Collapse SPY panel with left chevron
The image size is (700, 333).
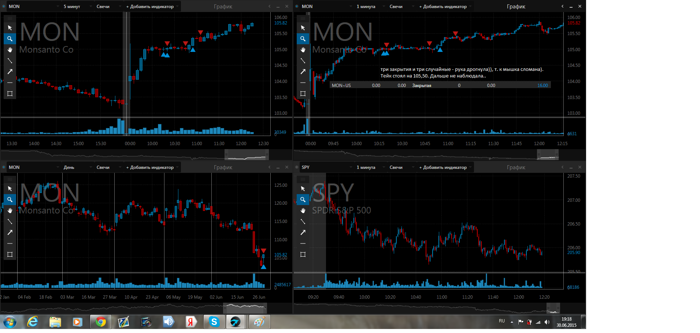[563, 167]
